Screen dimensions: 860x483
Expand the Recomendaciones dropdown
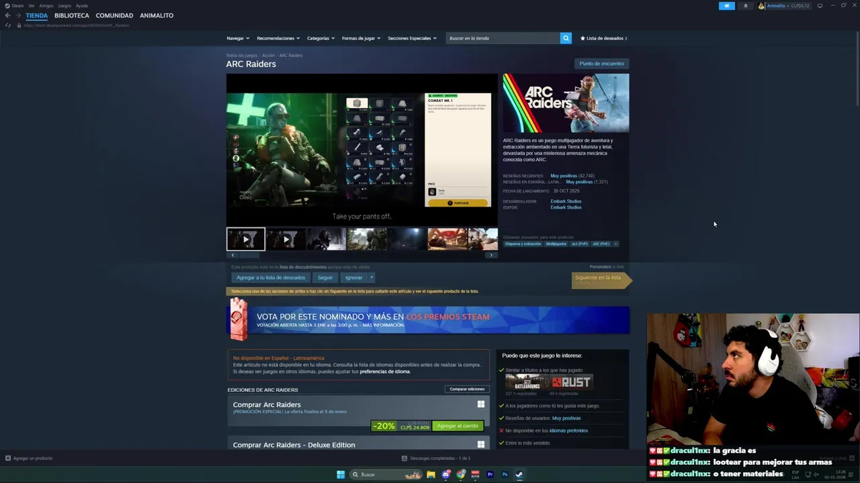tap(278, 38)
